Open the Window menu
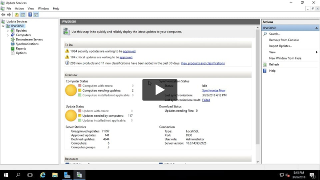Viewport: 320px width, 180px height. (x=43, y=8)
